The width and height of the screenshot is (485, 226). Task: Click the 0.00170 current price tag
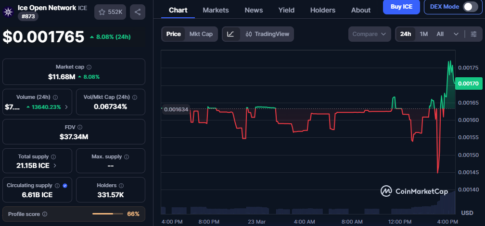click(468, 83)
